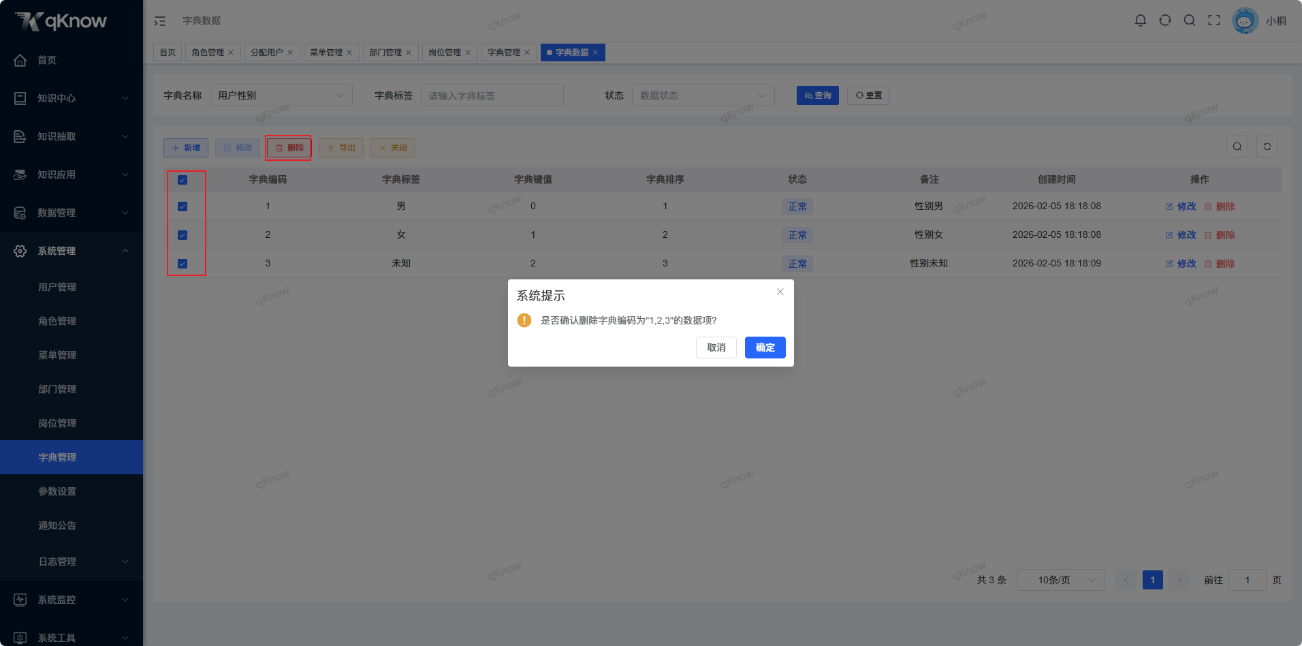Image resolution: width=1302 pixels, height=646 pixels.
Task: Click the notification bell icon
Action: pyautogui.click(x=1141, y=20)
